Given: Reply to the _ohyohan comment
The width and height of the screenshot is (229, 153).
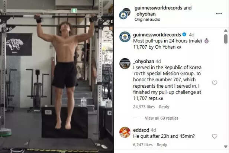Looking at the screenshot, I should (164, 107).
